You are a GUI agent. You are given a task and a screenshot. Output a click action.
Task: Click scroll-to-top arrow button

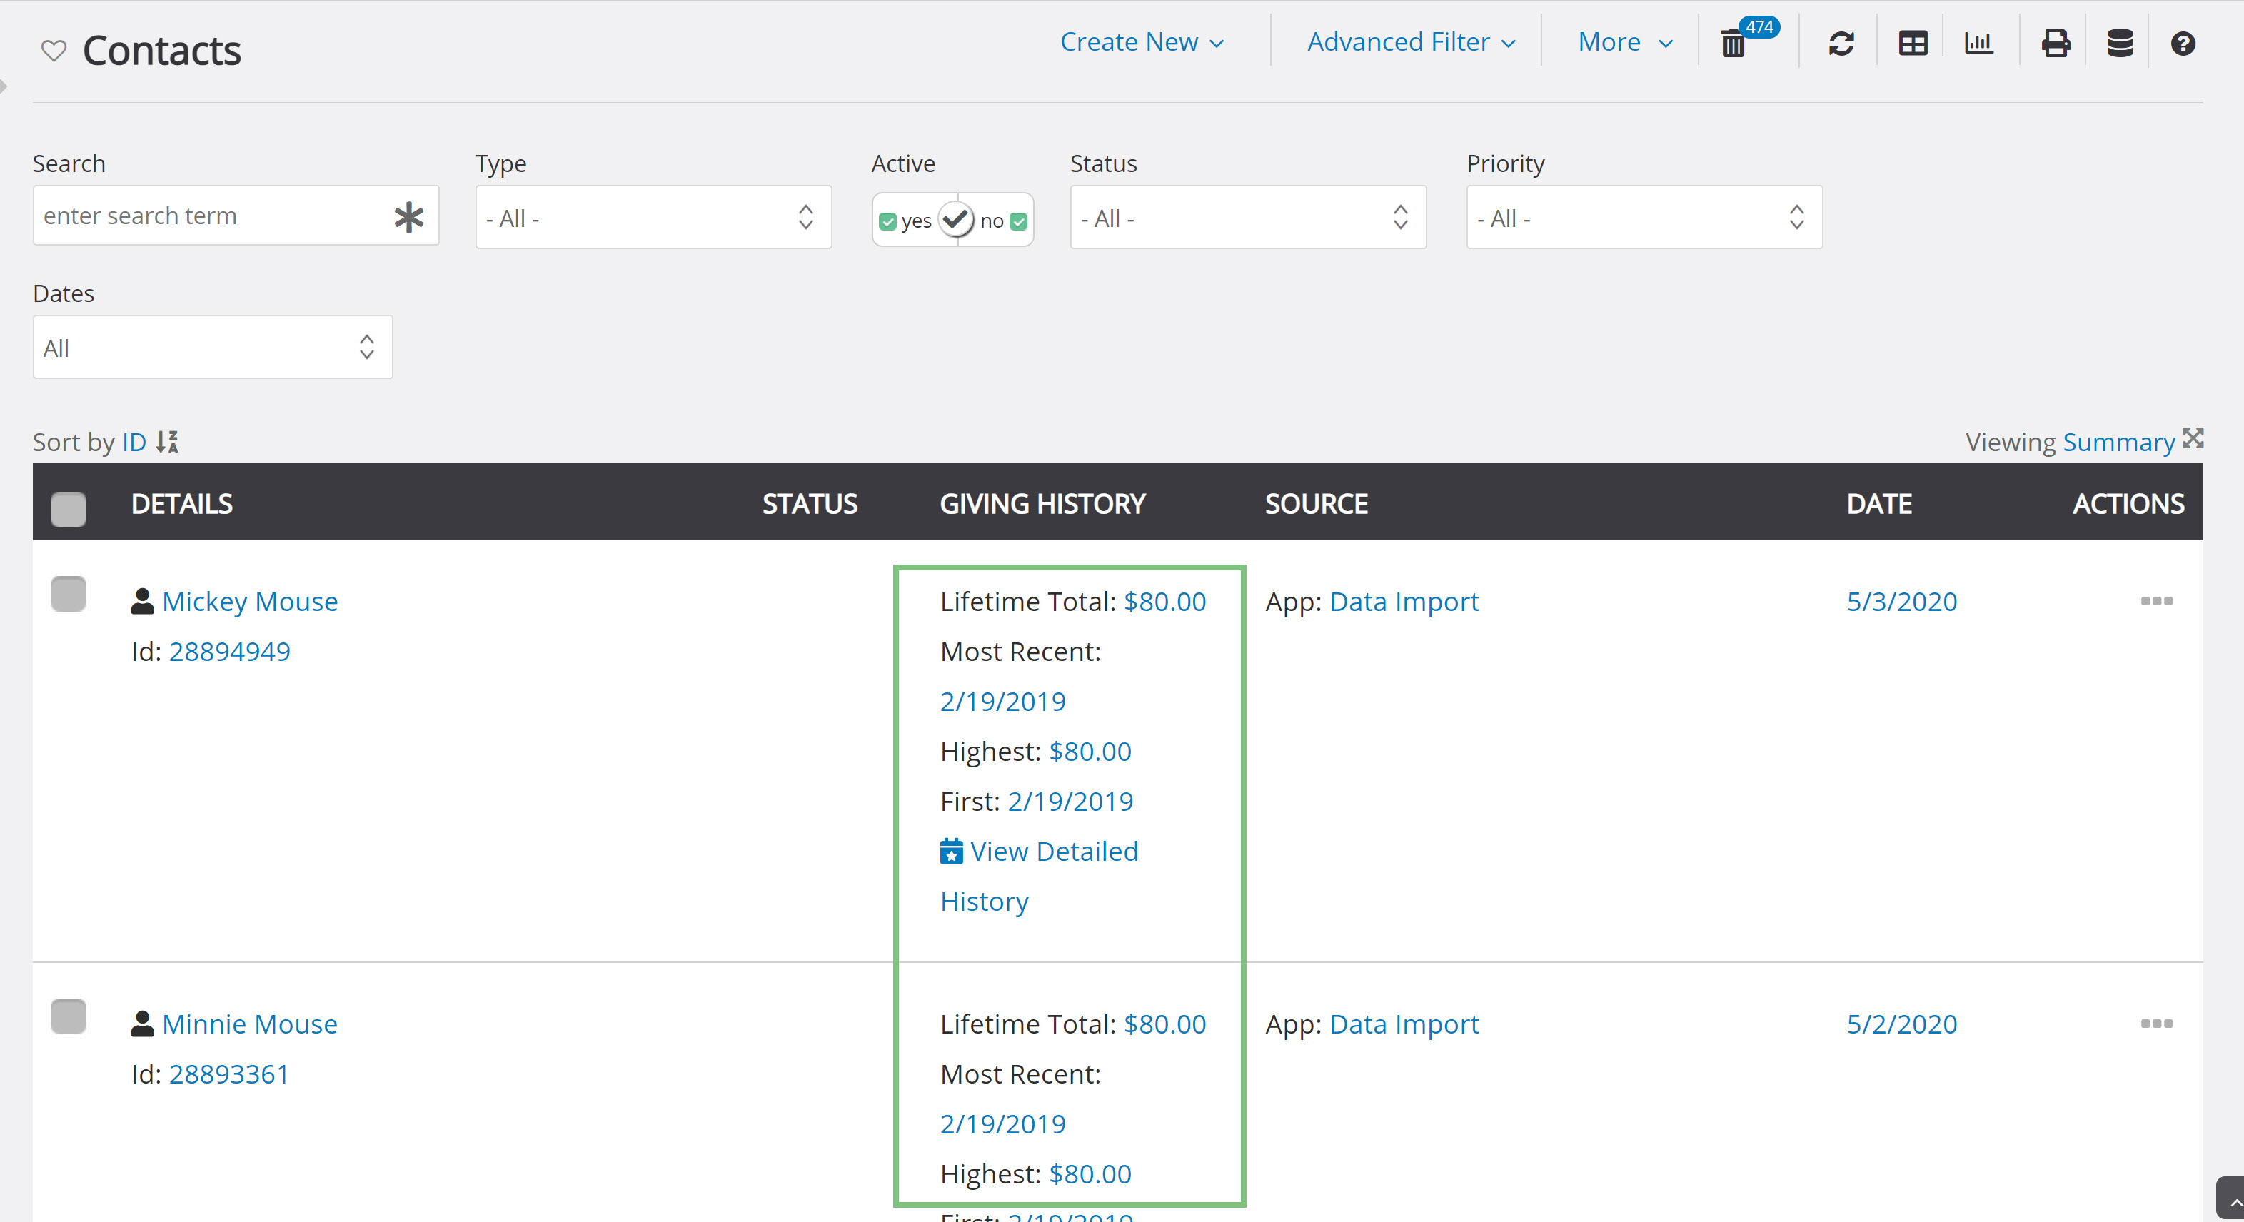2232,1200
